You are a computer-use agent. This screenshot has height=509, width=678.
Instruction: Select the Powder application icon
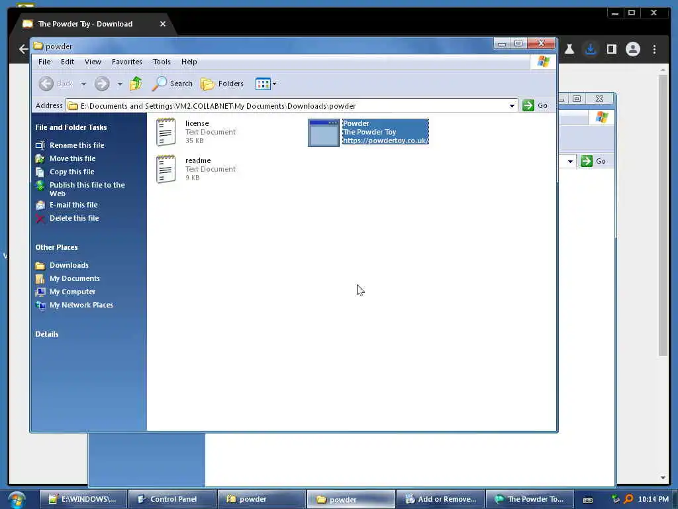click(323, 133)
